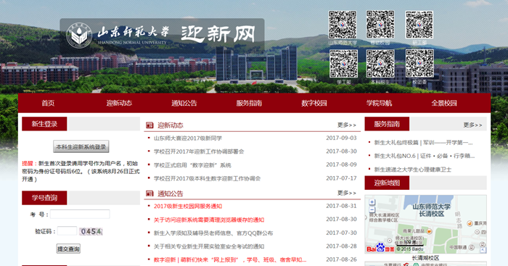Open the 首页 navigation tab
The image size is (508, 266).
pyautogui.click(x=48, y=103)
